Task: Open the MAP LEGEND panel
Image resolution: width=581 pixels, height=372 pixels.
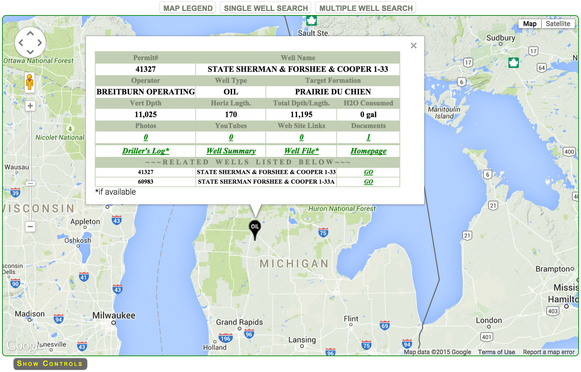Action: point(187,8)
